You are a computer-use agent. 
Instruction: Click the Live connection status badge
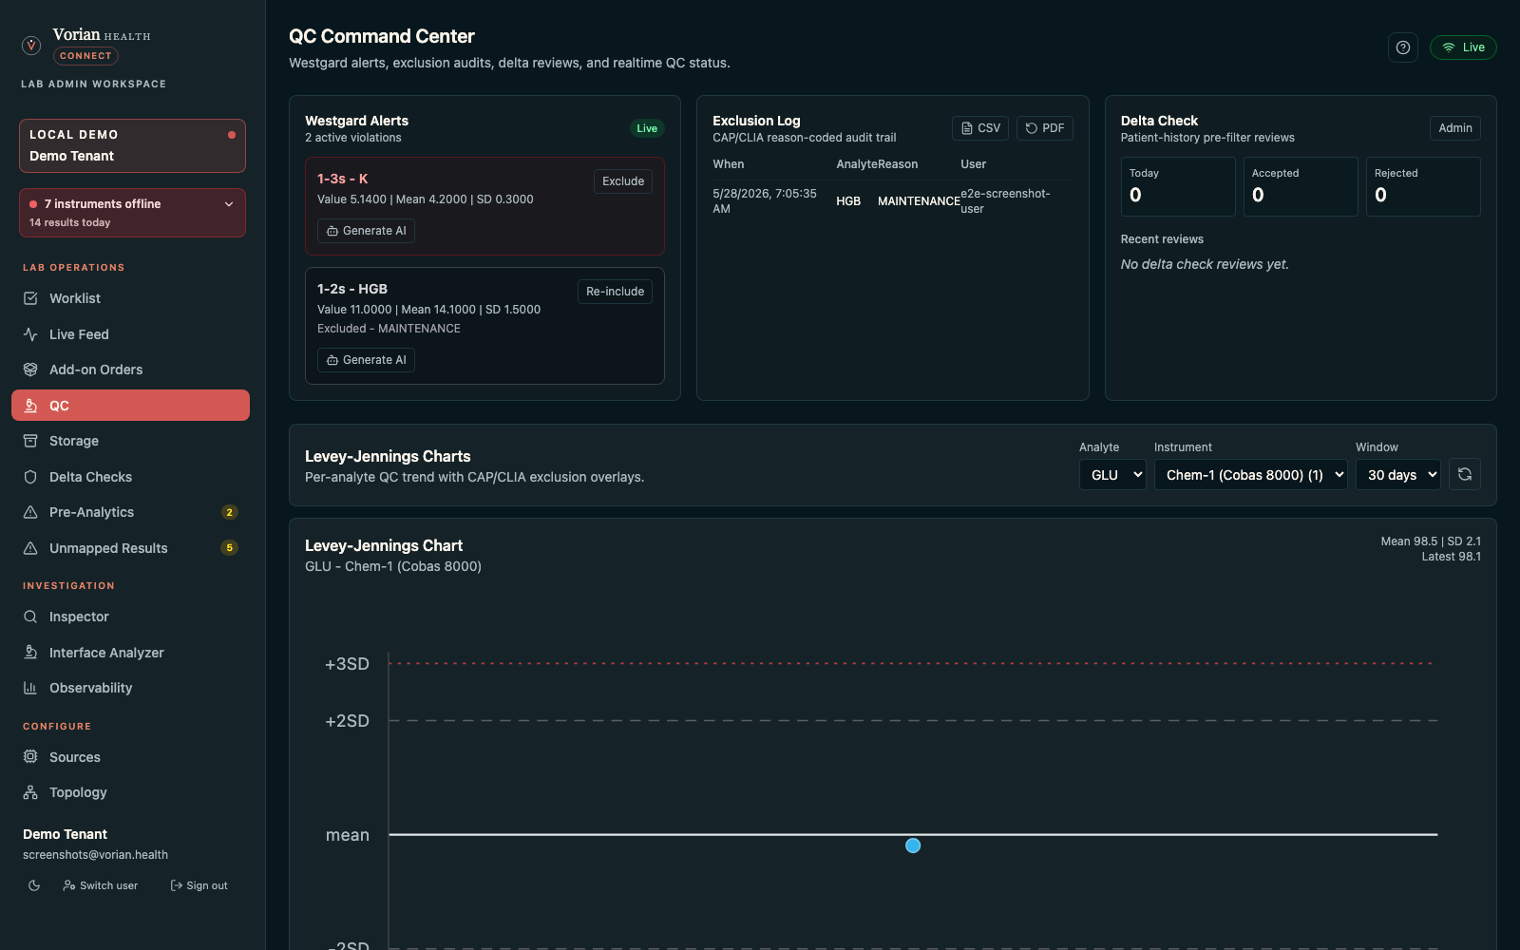tap(1463, 47)
